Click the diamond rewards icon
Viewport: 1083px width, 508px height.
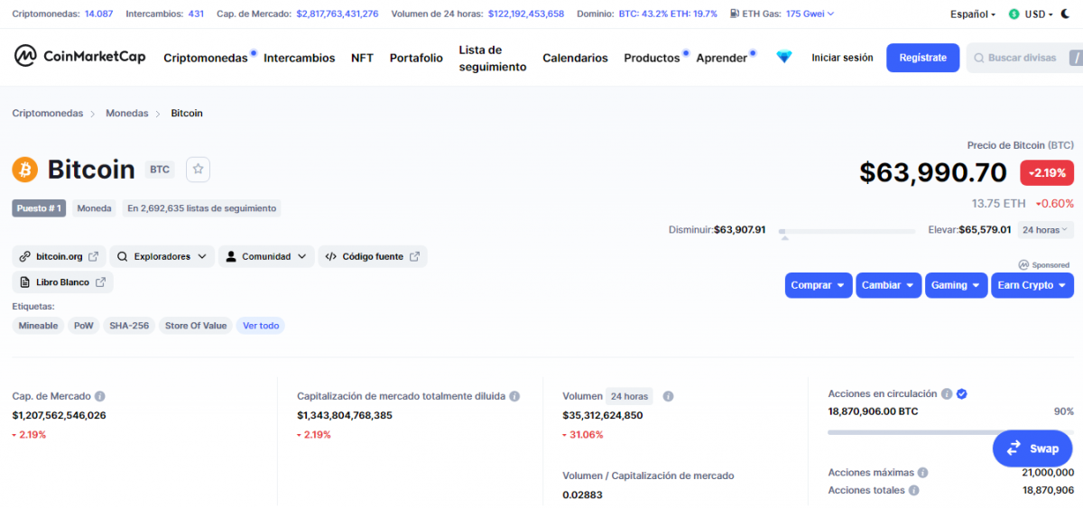coord(783,57)
